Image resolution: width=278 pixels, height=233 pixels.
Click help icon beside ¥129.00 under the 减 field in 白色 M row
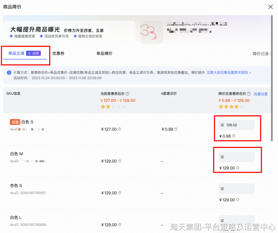(x=238, y=167)
